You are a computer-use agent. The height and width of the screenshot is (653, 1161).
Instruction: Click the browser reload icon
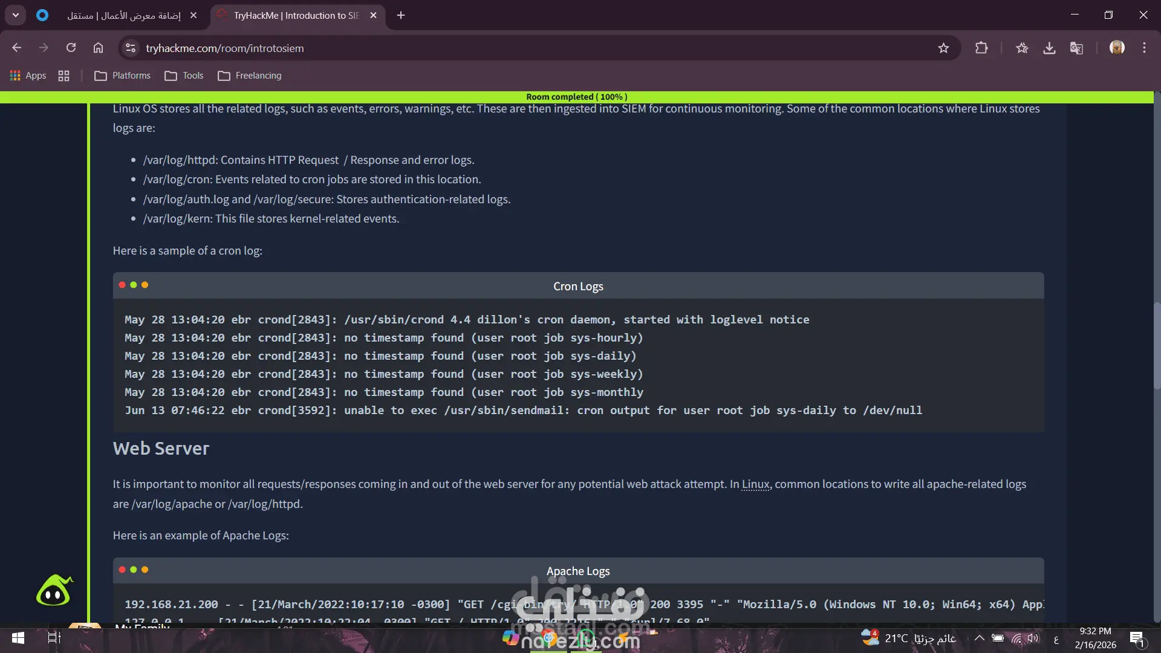click(x=71, y=48)
